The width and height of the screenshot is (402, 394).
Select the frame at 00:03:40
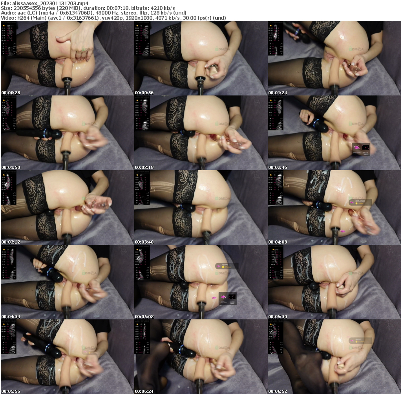tap(201, 207)
